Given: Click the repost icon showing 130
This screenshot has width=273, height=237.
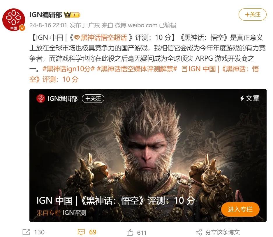Looking at the screenshot, I should [x=26, y=232].
